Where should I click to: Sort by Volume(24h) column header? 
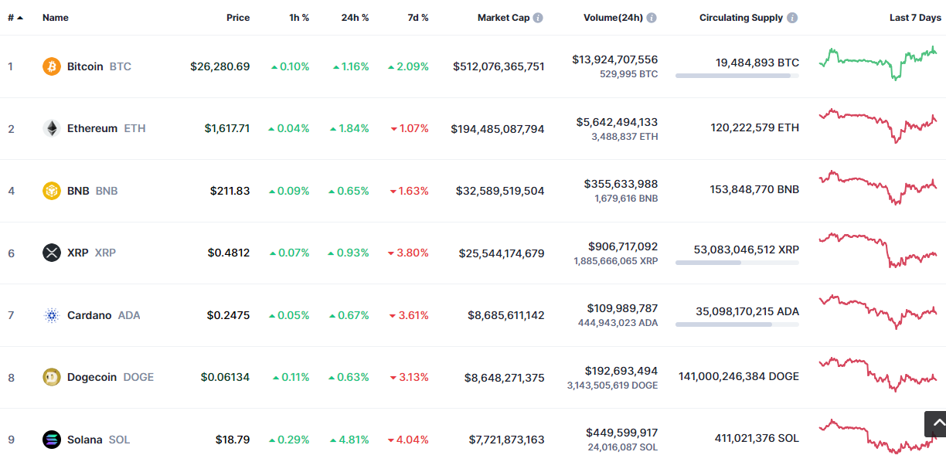pyautogui.click(x=613, y=18)
